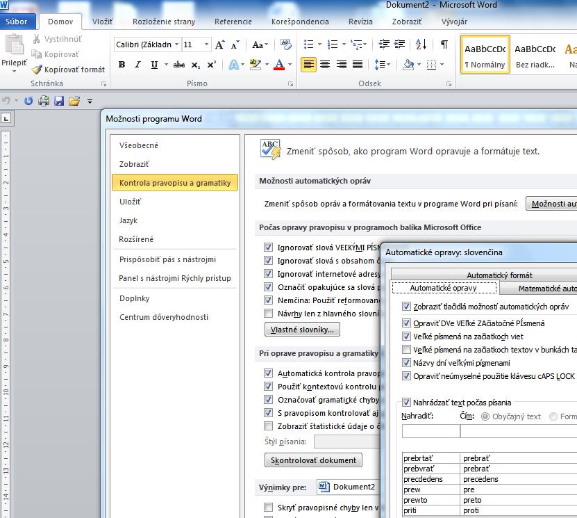Check Veľké písmená na začiatkoch textov v bunkách
The width and height of the screenshot is (577, 518).
(x=406, y=349)
